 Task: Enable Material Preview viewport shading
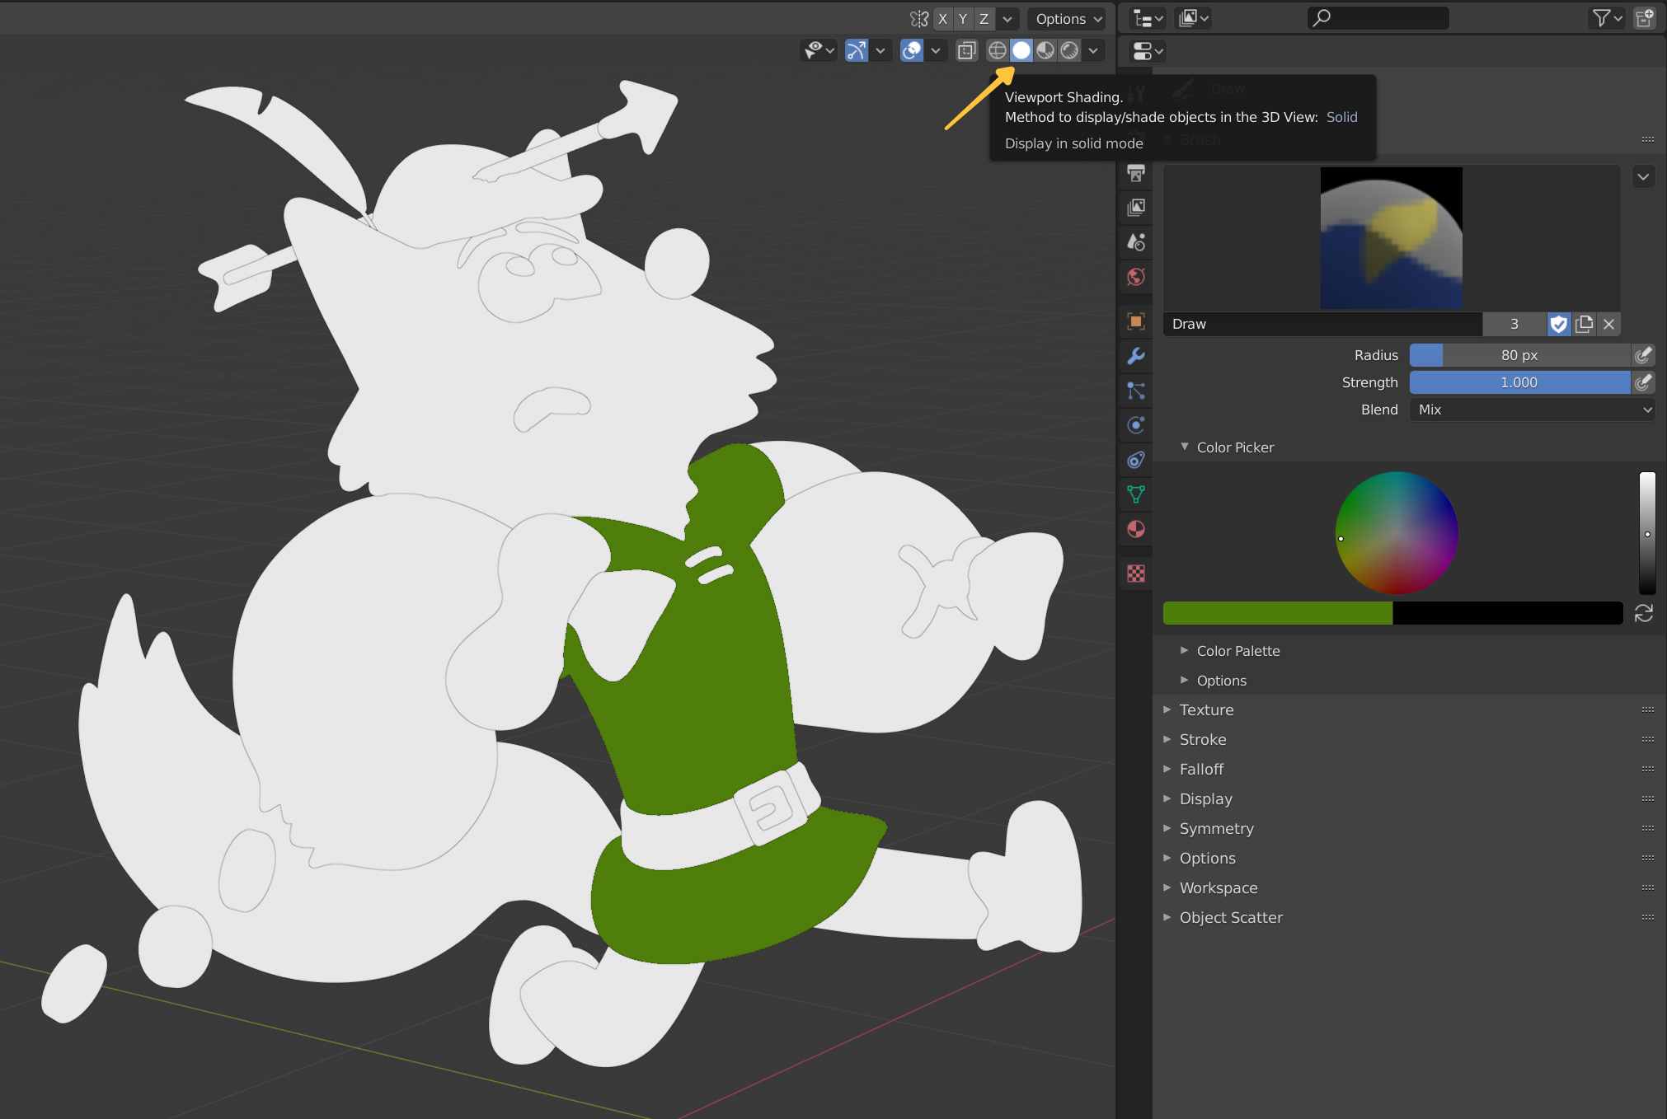pyautogui.click(x=1045, y=50)
